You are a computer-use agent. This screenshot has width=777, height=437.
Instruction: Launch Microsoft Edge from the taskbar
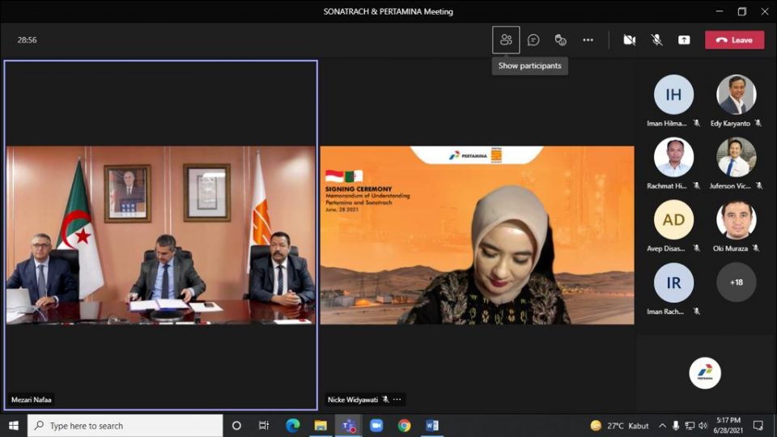point(293,426)
